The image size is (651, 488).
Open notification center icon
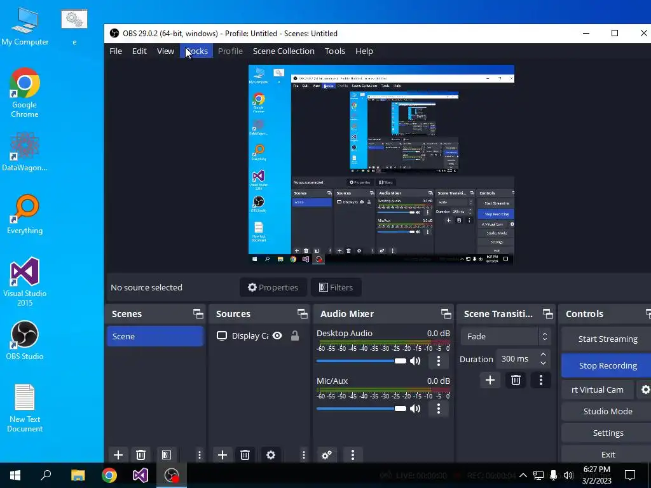(x=630, y=475)
